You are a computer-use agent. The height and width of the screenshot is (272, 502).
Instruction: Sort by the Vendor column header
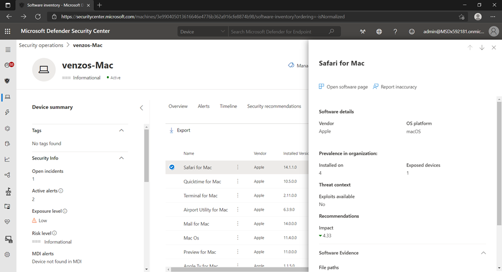pyautogui.click(x=260, y=154)
